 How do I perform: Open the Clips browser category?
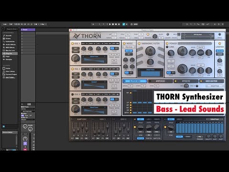[6, 56]
